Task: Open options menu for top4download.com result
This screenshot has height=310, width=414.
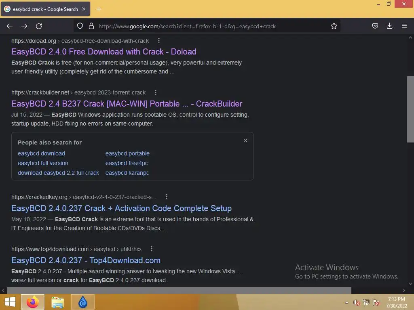Action: [151, 249]
